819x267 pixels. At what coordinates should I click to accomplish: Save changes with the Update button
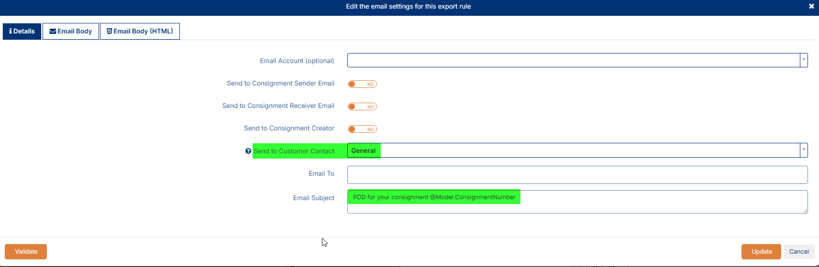[x=761, y=252]
